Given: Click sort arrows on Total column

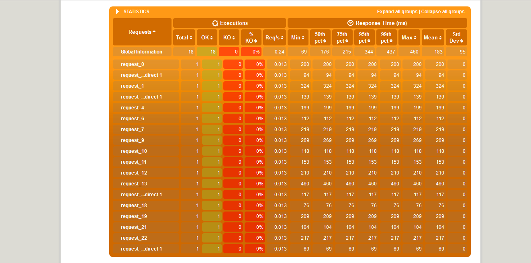Looking at the screenshot, I should point(191,38).
